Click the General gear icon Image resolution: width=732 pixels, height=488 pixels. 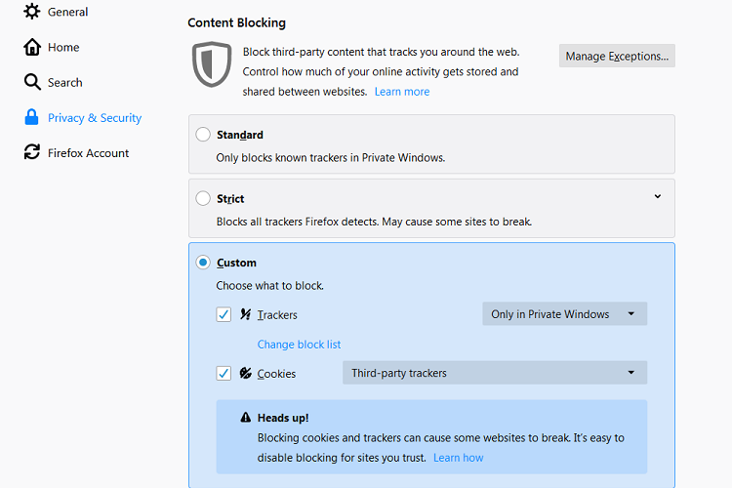click(32, 12)
